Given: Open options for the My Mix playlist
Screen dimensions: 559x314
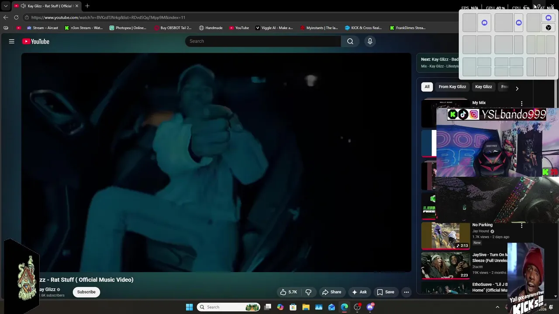Looking at the screenshot, I should point(521,103).
